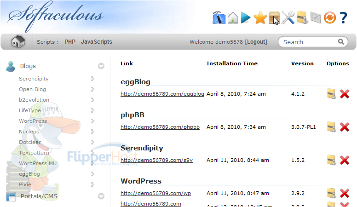Click the Blogs category person icon
The width and height of the screenshot is (357, 207).
[x=11, y=66]
